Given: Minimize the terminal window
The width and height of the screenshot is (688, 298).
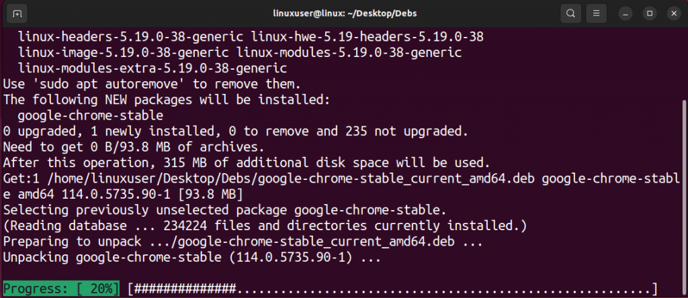Looking at the screenshot, I should pos(626,13).
